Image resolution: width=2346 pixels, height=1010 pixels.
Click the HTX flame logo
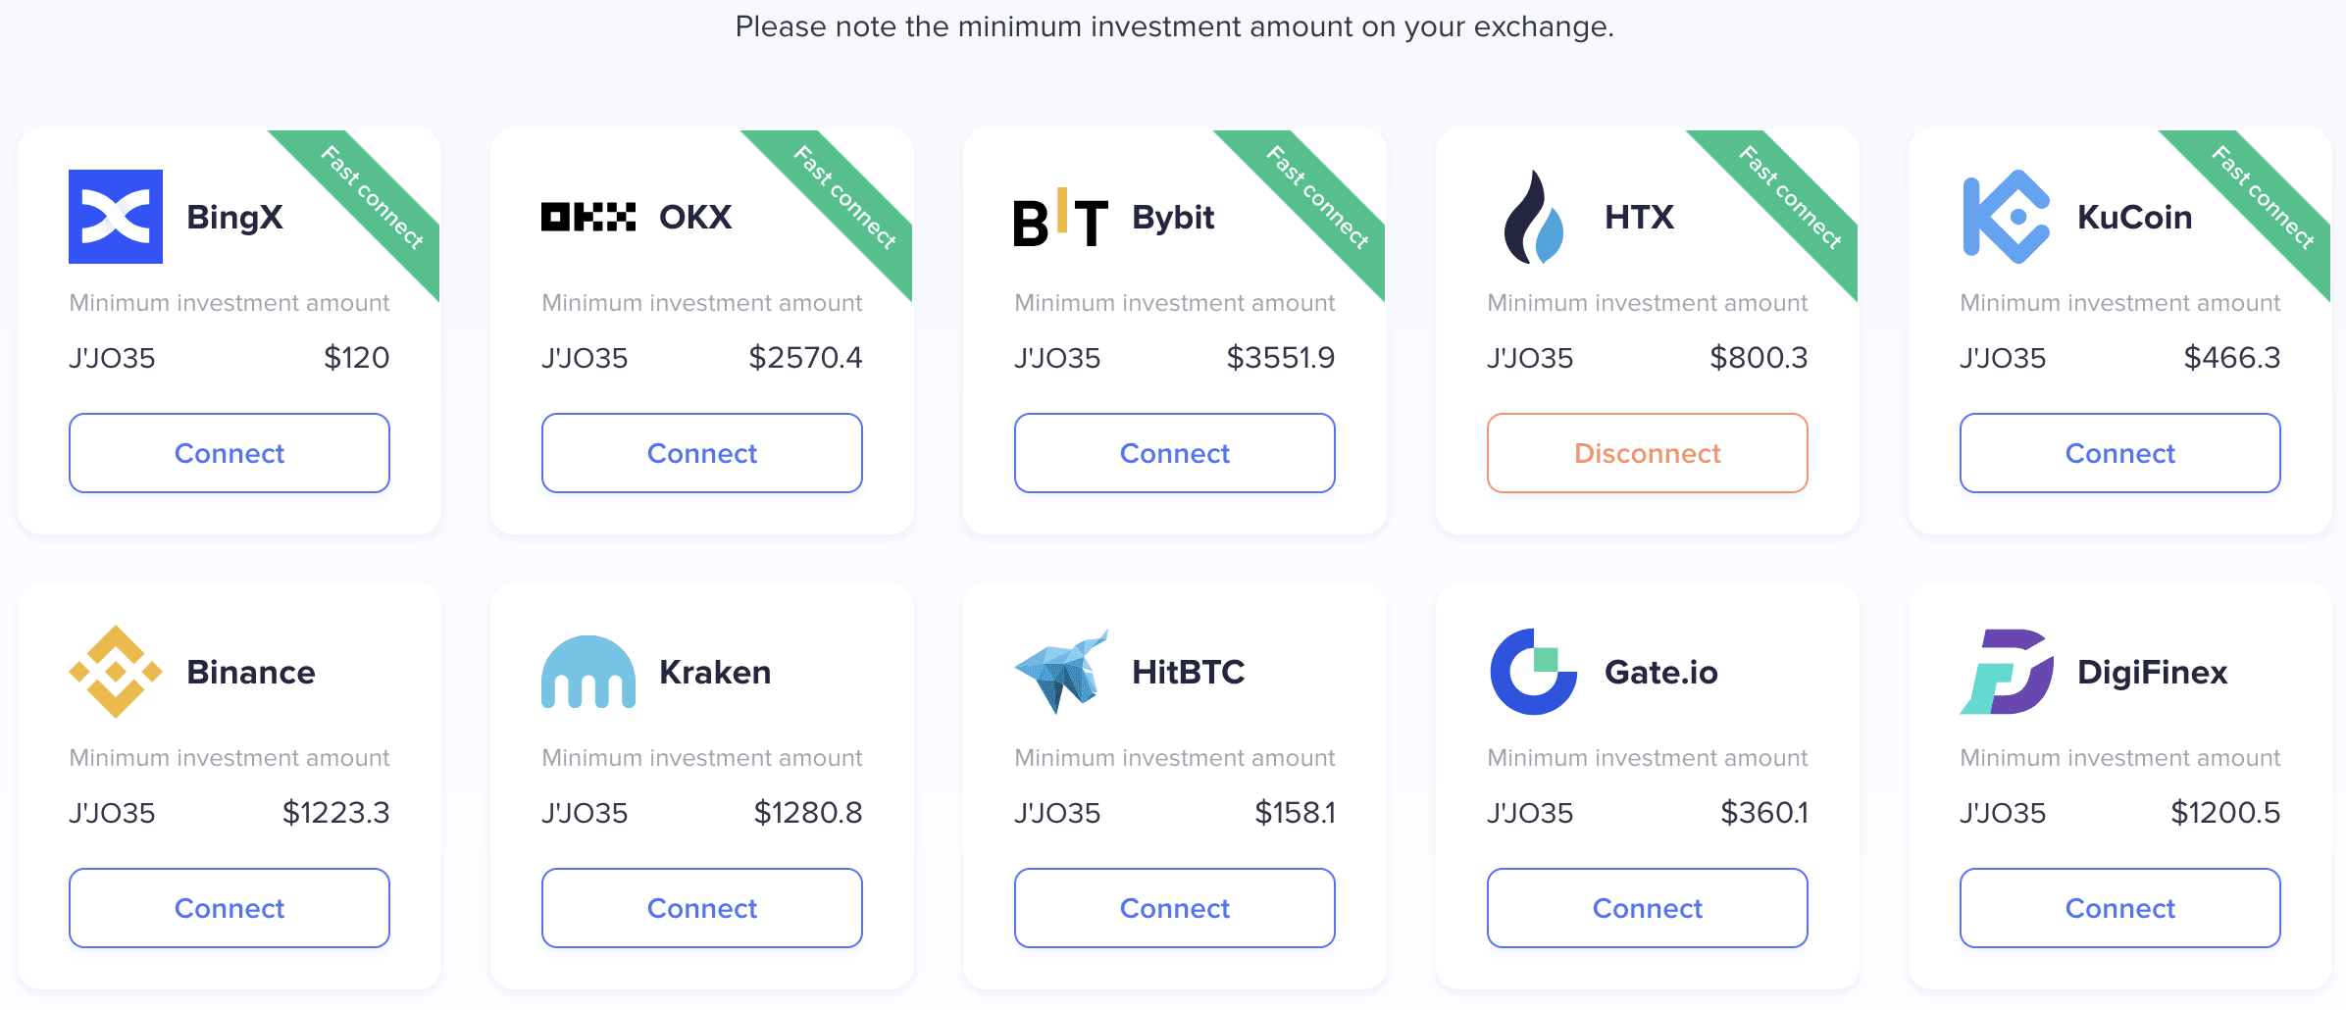point(1533,217)
